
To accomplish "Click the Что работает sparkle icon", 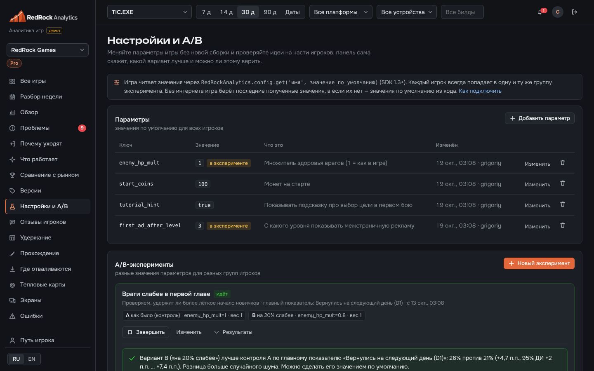I will [x=12, y=160].
